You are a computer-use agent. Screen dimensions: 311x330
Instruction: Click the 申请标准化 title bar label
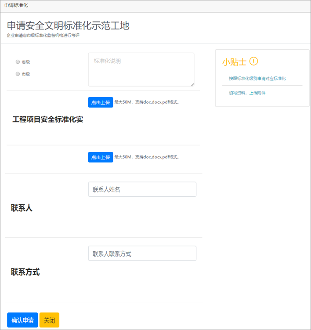point(16,5)
